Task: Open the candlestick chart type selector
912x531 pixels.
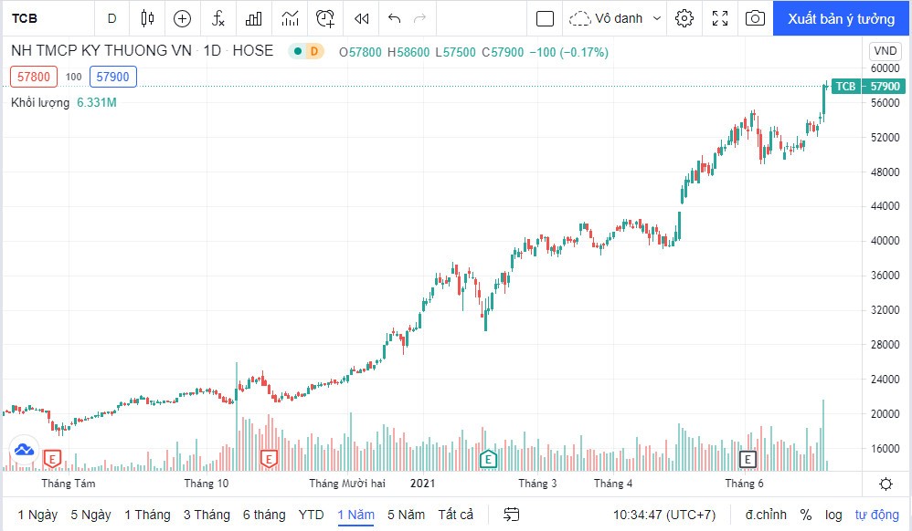Action: click(148, 18)
